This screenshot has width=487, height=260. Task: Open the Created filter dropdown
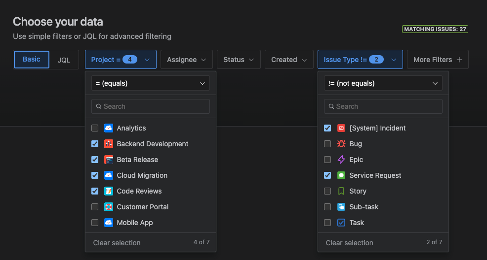289,60
